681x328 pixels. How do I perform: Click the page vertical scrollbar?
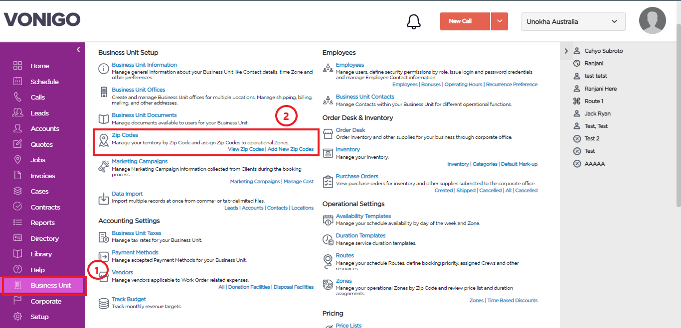coord(678,114)
